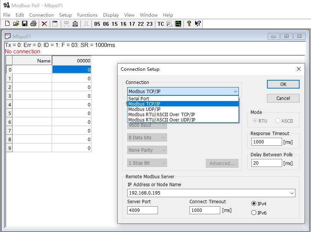
Task: Click the single poll pulse icon
Action: pyautogui.click(x=86, y=24)
